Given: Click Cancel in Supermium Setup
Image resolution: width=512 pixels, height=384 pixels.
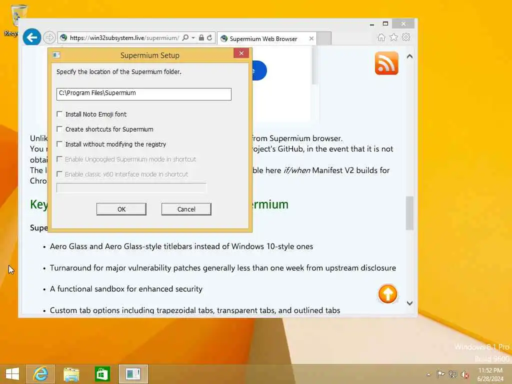Looking at the screenshot, I should pyautogui.click(x=186, y=209).
